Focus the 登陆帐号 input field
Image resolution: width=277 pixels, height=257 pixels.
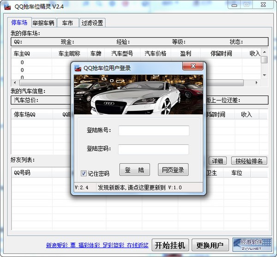(154, 131)
